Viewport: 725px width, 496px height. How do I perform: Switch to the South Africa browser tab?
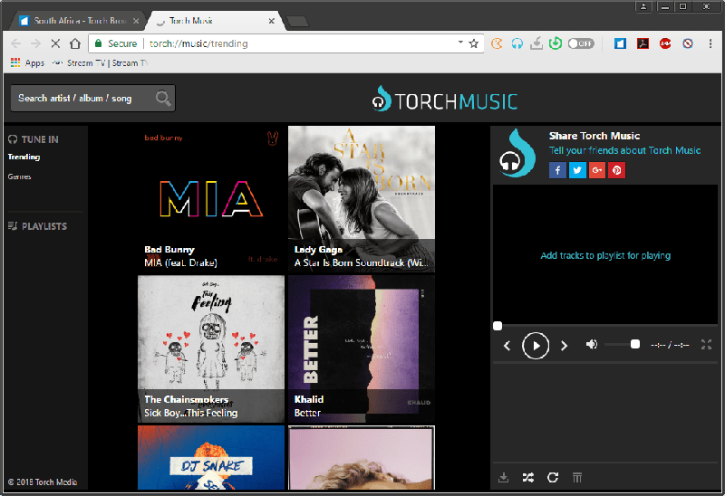click(77, 20)
